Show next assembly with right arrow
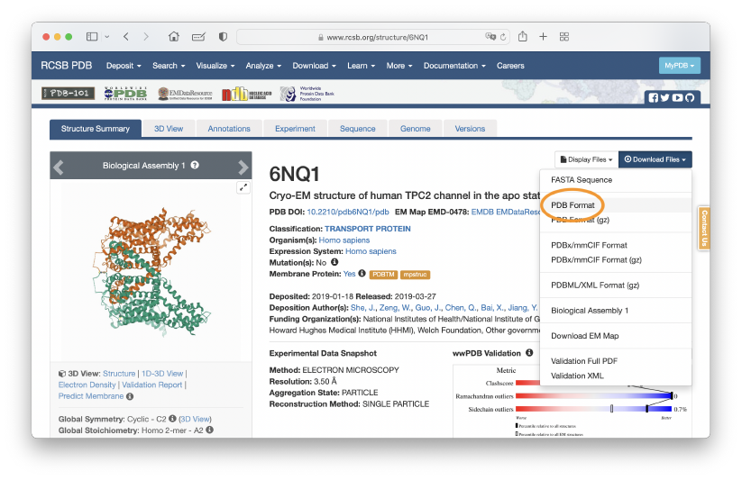 click(243, 167)
